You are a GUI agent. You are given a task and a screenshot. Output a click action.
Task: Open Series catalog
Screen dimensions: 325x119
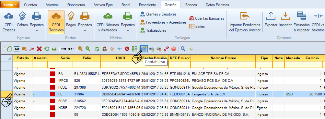[197, 27]
